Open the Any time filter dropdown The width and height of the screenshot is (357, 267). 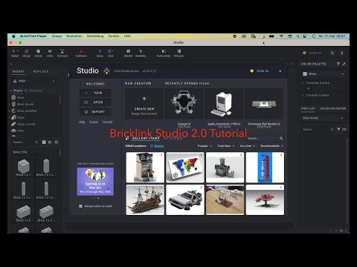point(247,146)
